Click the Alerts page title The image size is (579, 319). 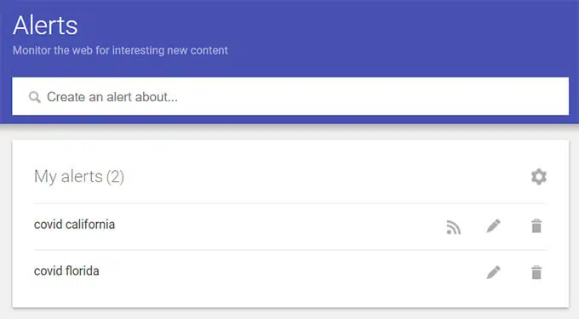coord(45,26)
